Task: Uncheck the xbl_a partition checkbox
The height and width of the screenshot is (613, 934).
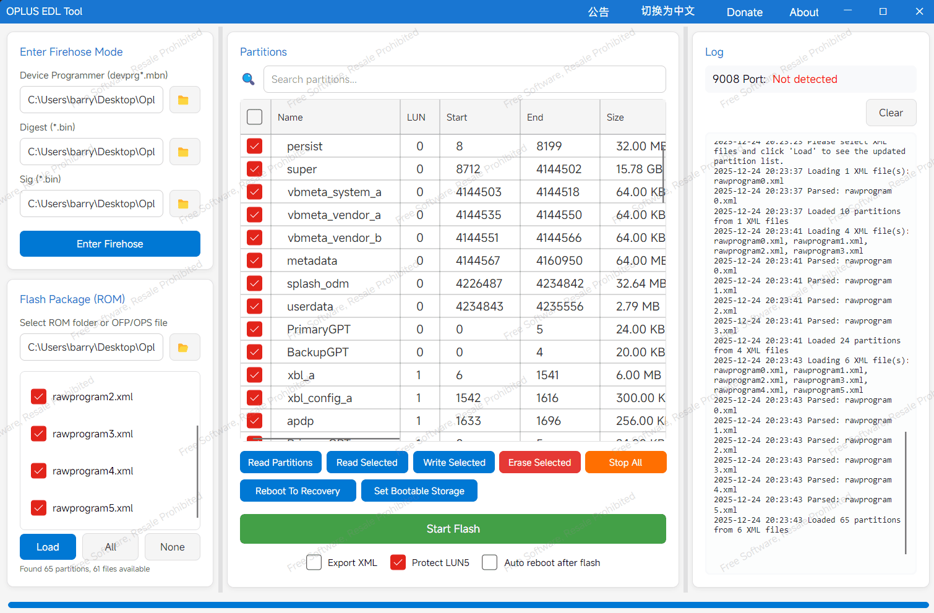Action: 254,375
